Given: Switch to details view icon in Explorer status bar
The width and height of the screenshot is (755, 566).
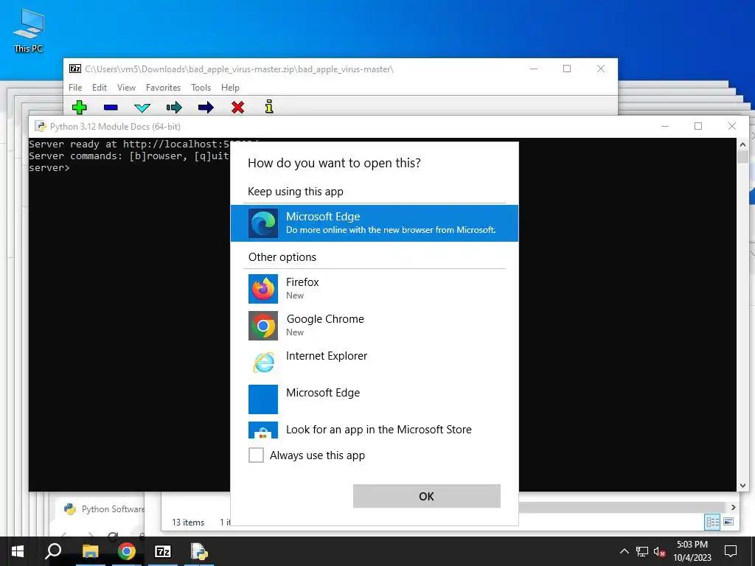Looking at the screenshot, I should pyautogui.click(x=712, y=523).
